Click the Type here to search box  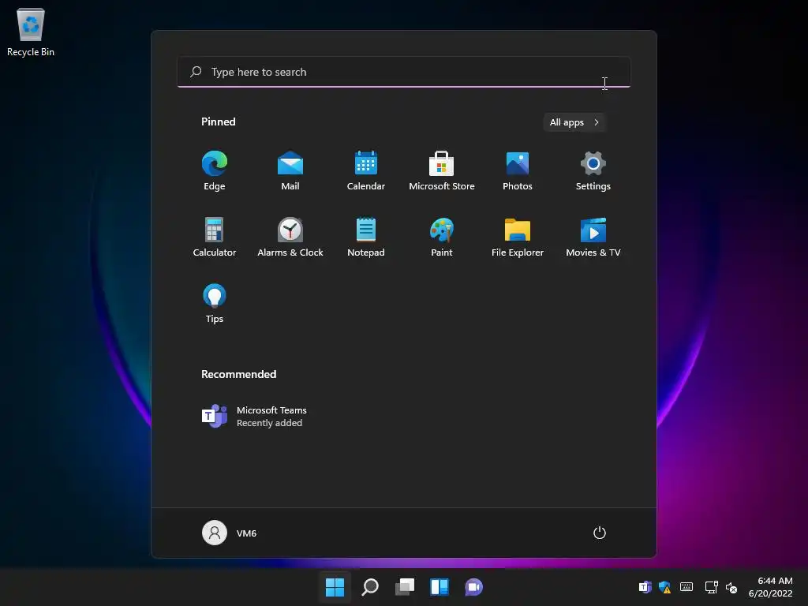pyautogui.click(x=403, y=72)
